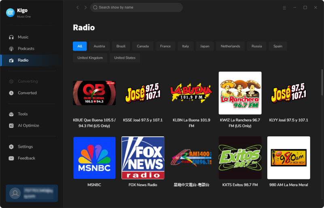The width and height of the screenshot is (324, 208).
Task: Open the Tools toolbox icon
Action: coord(11,114)
